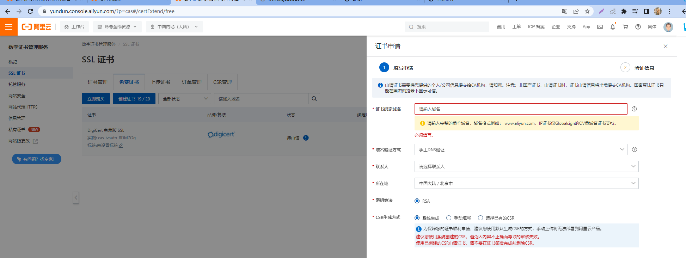Screen dimensions: 686x258
Task: Open notifications bell icon
Action: click(x=613, y=27)
